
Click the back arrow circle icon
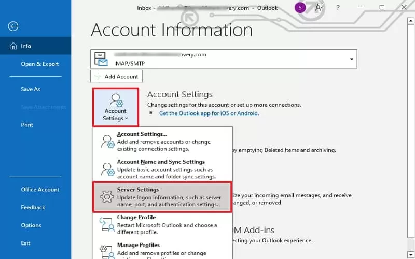coord(13,26)
